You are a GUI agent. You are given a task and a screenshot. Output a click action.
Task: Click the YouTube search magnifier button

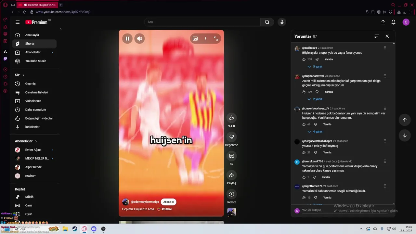tap(267, 22)
